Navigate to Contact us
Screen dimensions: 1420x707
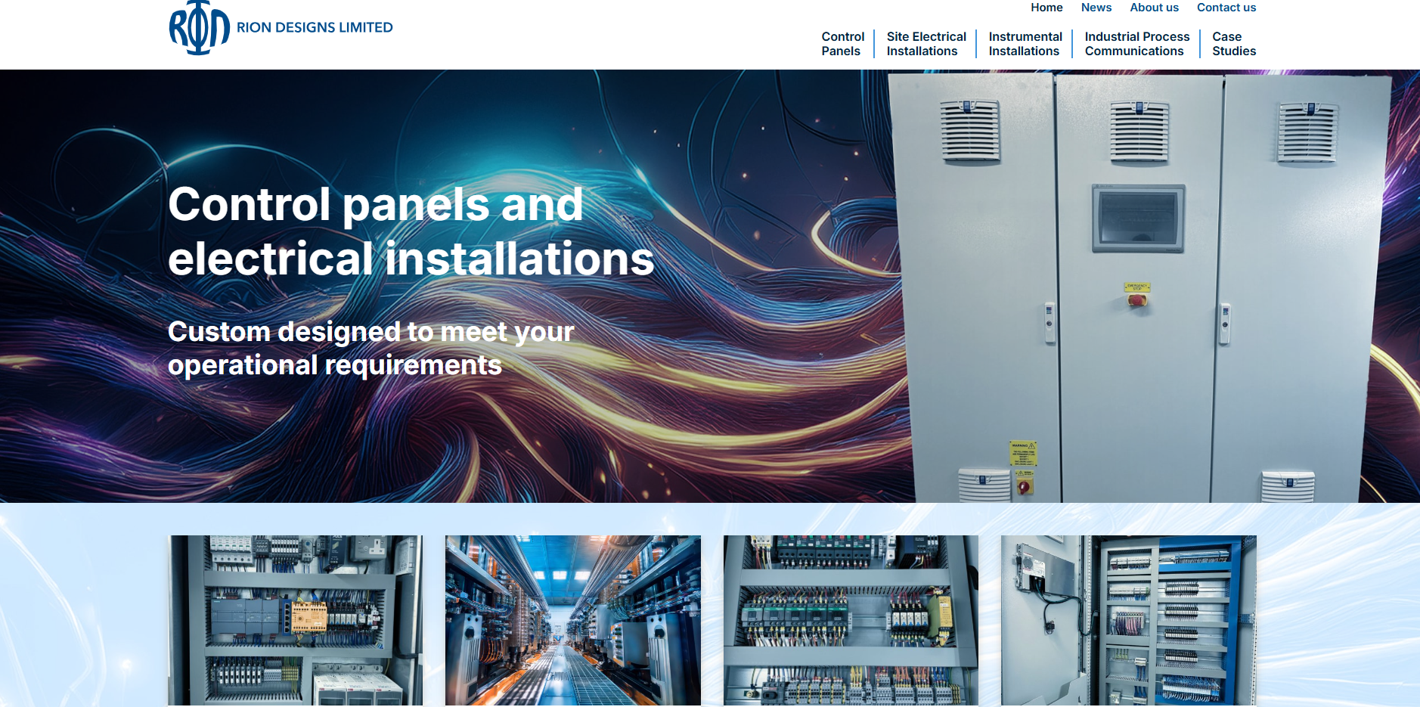(1226, 8)
